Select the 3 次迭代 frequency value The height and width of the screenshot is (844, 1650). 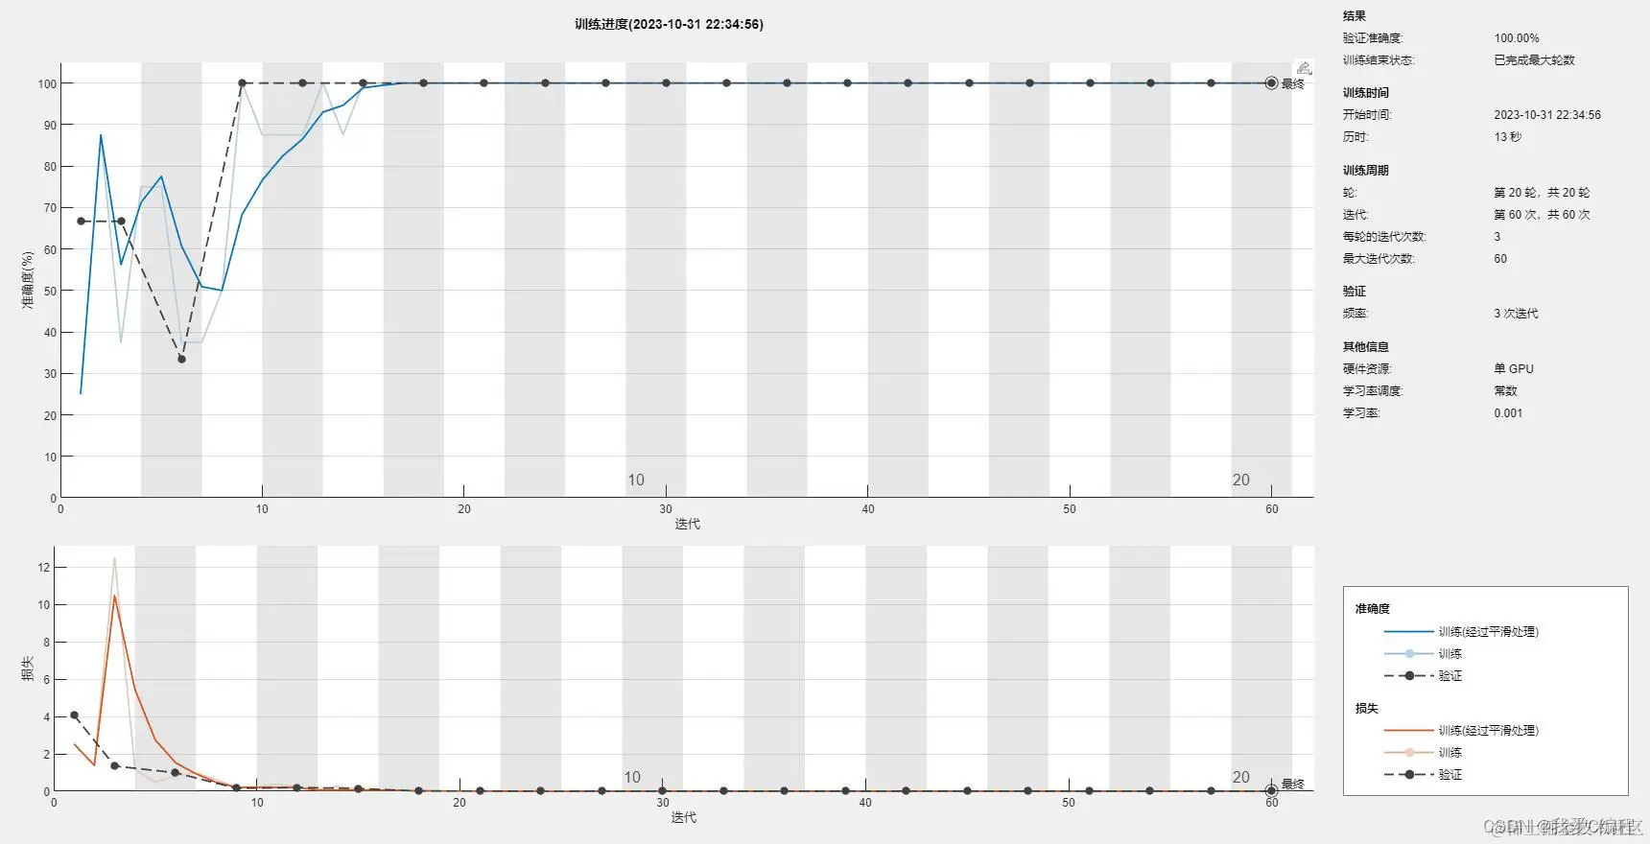[x=1516, y=314]
